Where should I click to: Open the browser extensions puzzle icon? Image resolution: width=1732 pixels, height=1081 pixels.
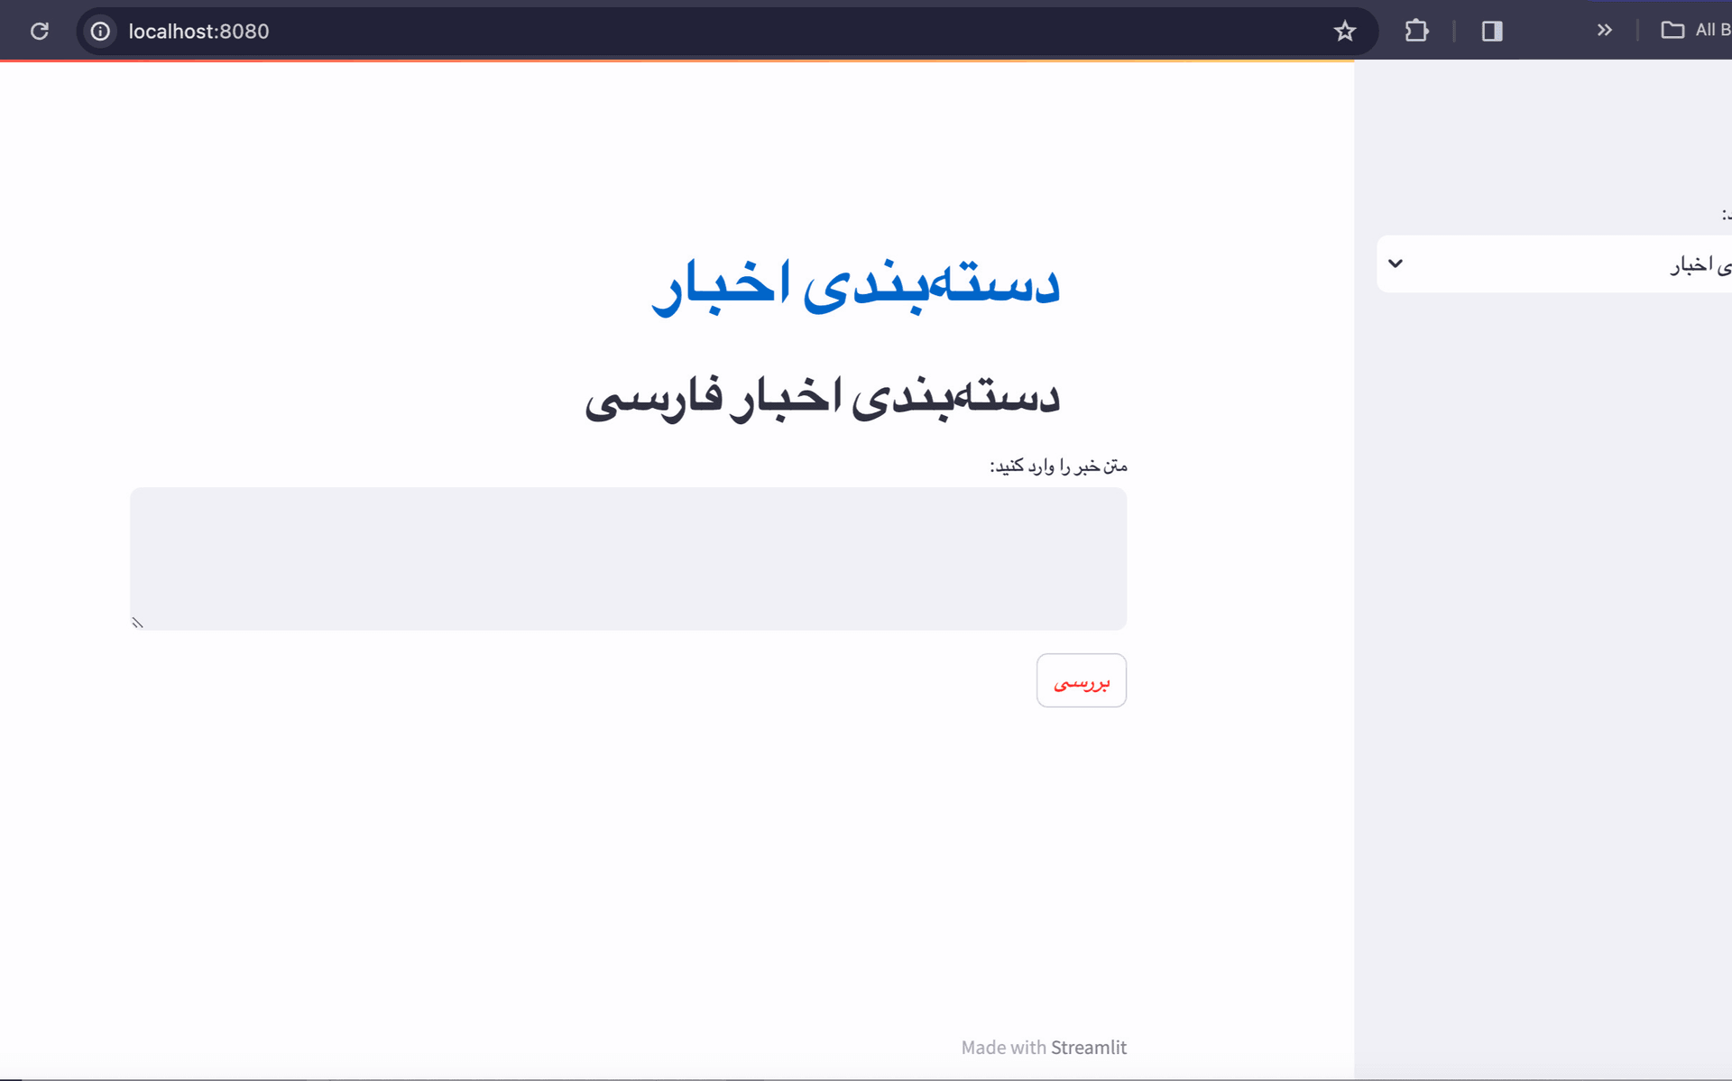pyautogui.click(x=1416, y=31)
